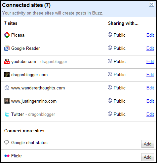Add Flickr as a connected site
The height and width of the screenshot is (163, 157).
click(x=147, y=157)
